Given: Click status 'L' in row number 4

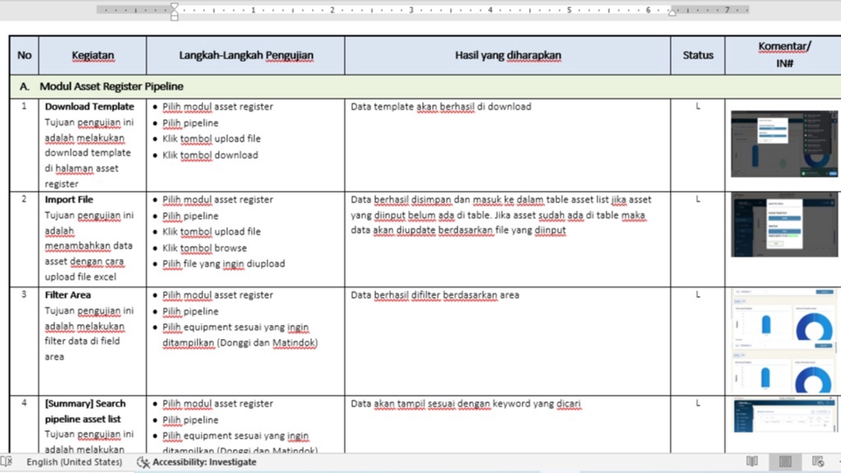Looking at the screenshot, I should click(698, 403).
